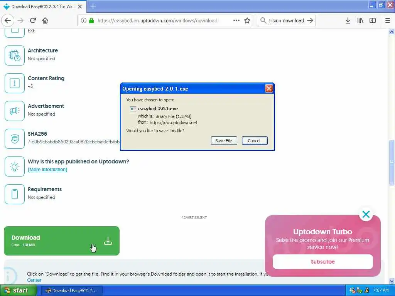Click the easybcd-2.0.1.exe filename in dialog
Screen dimensions: 395x296
pyautogui.click(x=158, y=109)
